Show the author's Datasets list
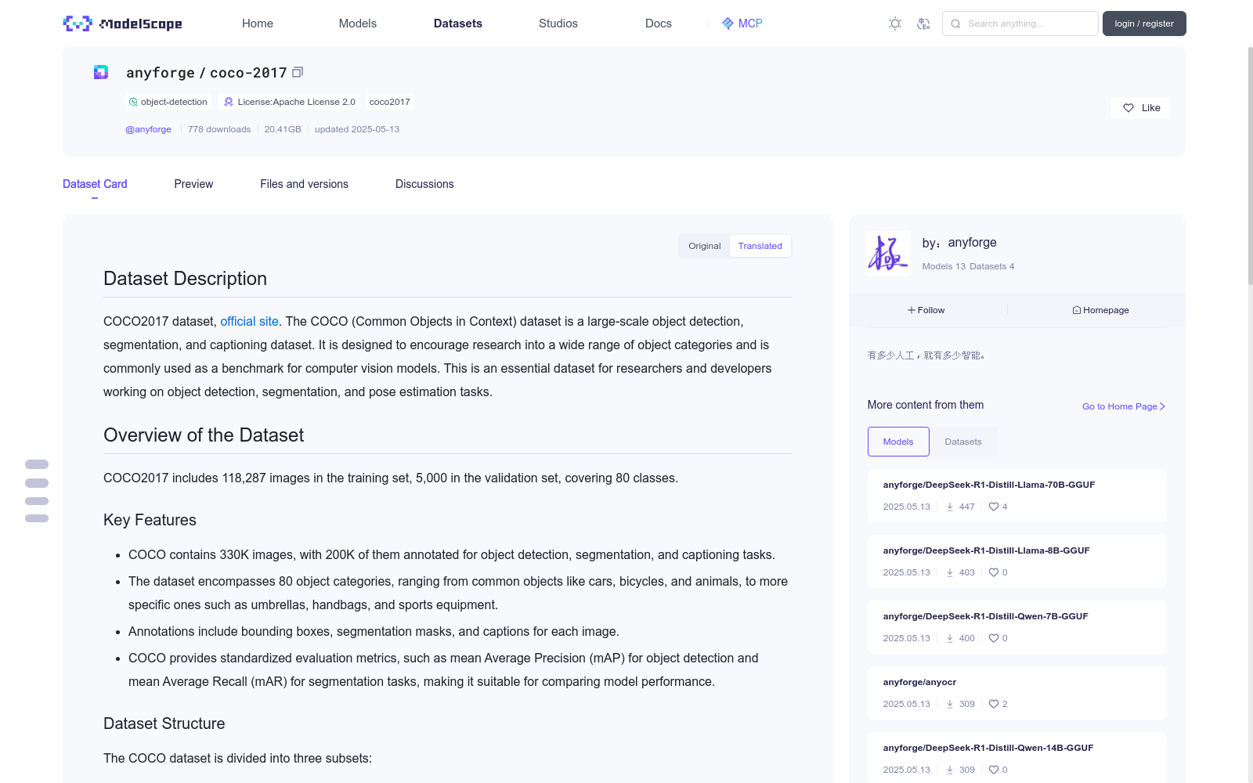Viewport: 1253px width, 783px height. 963,442
